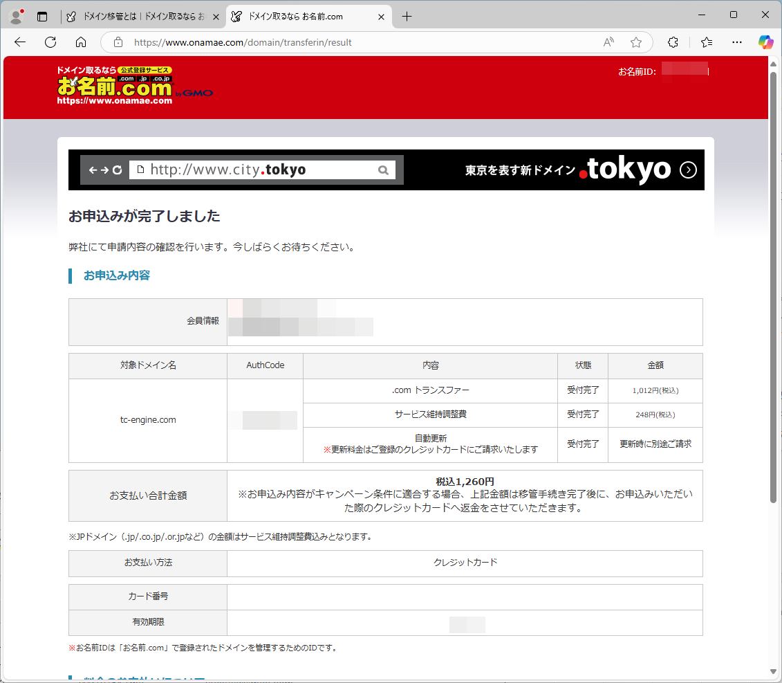Open browser extensions puzzle icon

click(x=673, y=42)
